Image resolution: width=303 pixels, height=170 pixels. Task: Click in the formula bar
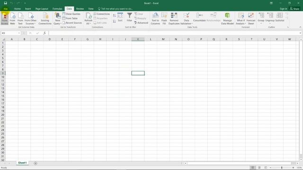173,33
